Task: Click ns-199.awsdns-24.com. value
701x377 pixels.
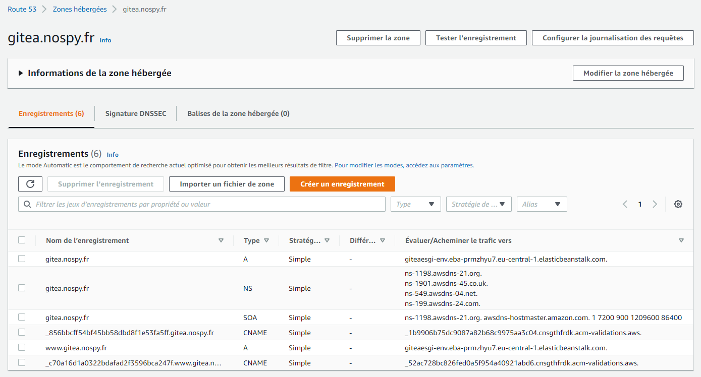Action: point(443,303)
